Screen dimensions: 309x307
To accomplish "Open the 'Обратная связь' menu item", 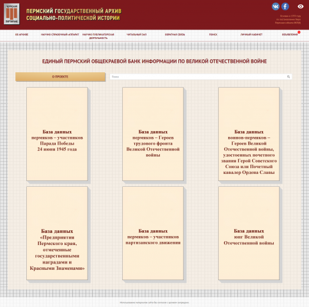I will pos(175,35).
